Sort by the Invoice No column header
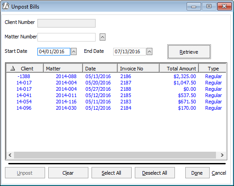Viewport: 234px width, 186px height. 138,69
